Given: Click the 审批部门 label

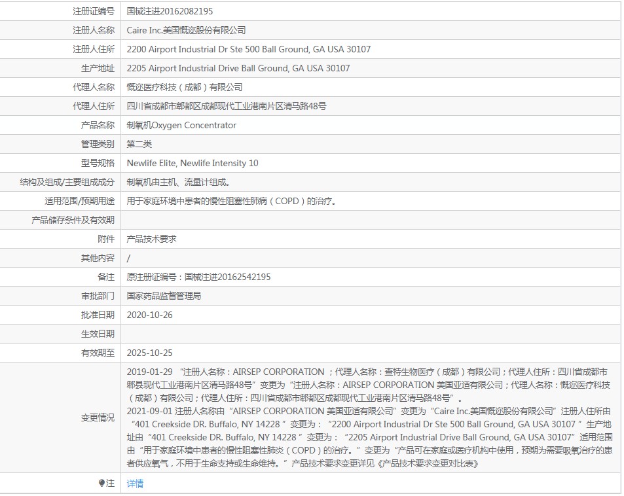Looking at the screenshot, I should [98, 296].
